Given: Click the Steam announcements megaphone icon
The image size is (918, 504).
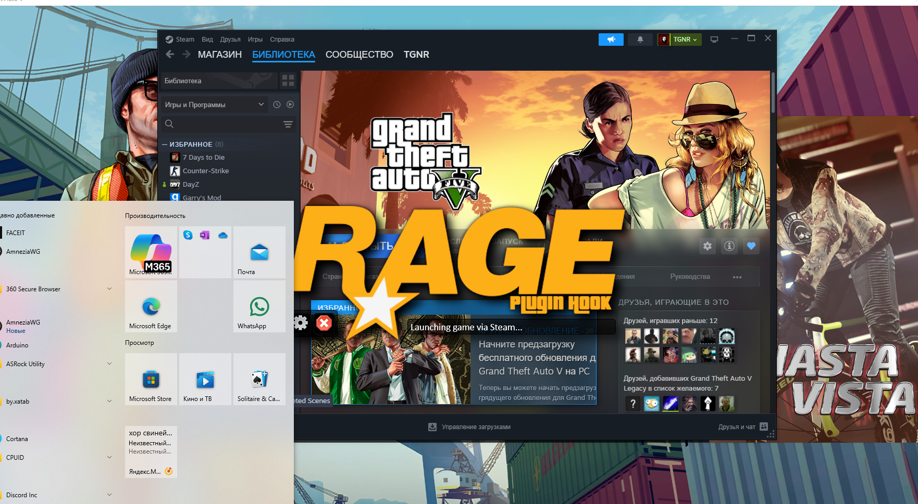Looking at the screenshot, I should pos(611,40).
